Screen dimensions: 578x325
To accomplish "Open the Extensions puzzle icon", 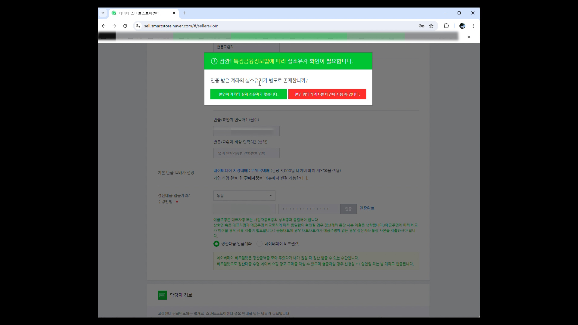I will click(446, 26).
